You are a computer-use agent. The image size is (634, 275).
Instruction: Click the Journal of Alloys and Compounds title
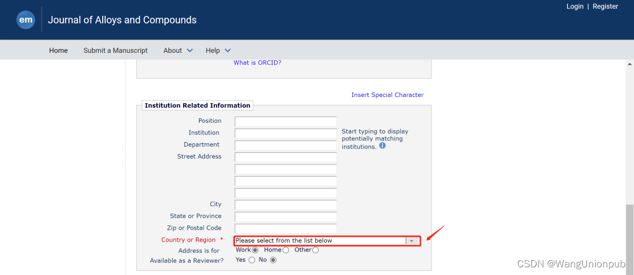point(122,20)
